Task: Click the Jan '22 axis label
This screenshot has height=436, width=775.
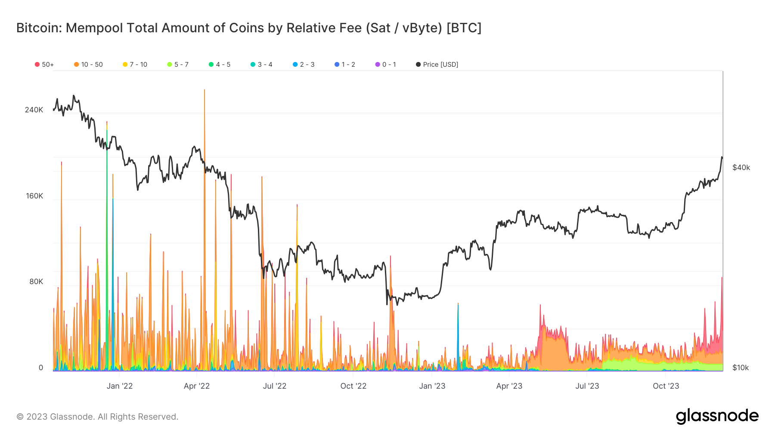Action: 120,386
